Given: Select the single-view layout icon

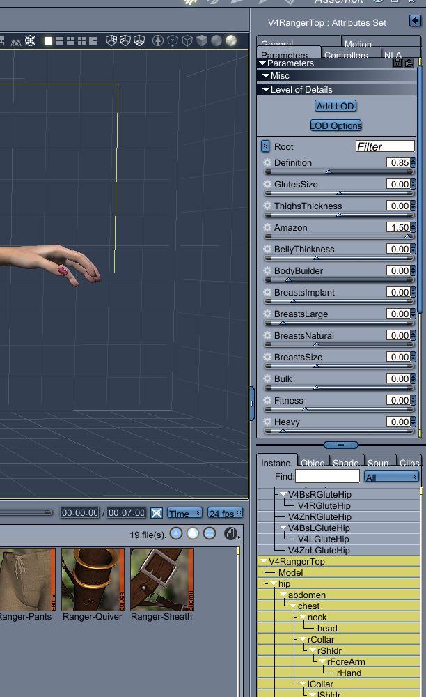Looking at the screenshot, I should 48,41.
